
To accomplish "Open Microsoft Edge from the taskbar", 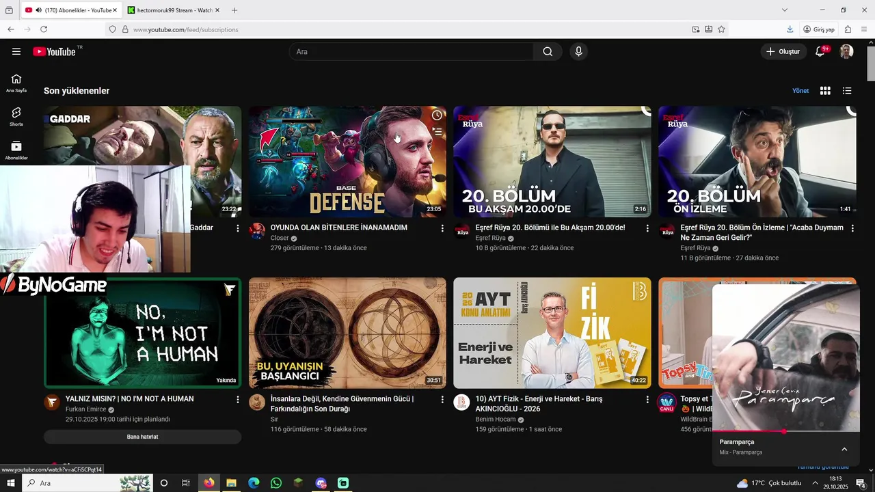I will pyautogui.click(x=254, y=483).
